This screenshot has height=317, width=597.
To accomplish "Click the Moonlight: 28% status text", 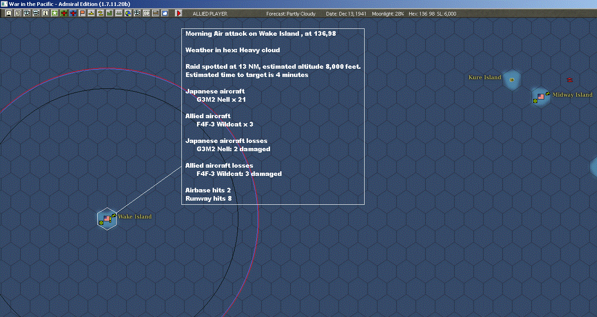I will pos(388,14).
